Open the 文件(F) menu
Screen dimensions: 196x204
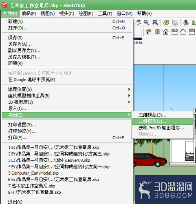10,13
